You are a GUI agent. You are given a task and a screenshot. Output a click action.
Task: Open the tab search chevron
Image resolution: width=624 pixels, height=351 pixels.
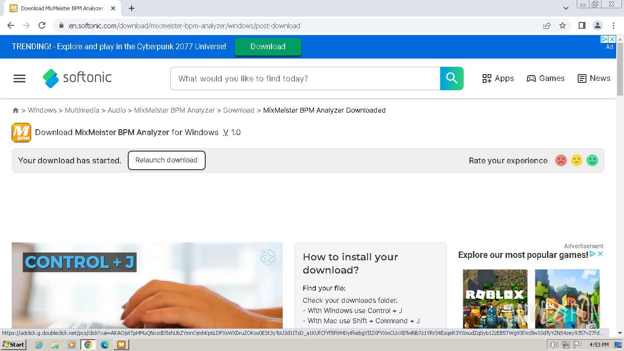pyautogui.click(x=566, y=8)
